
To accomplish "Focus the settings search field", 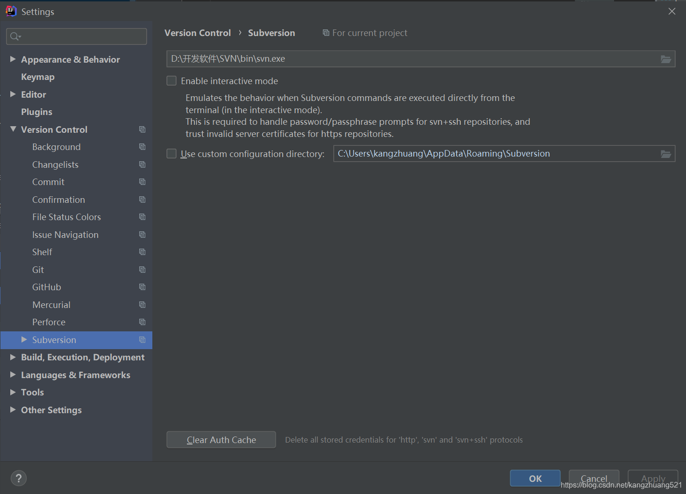I will [x=77, y=36].
